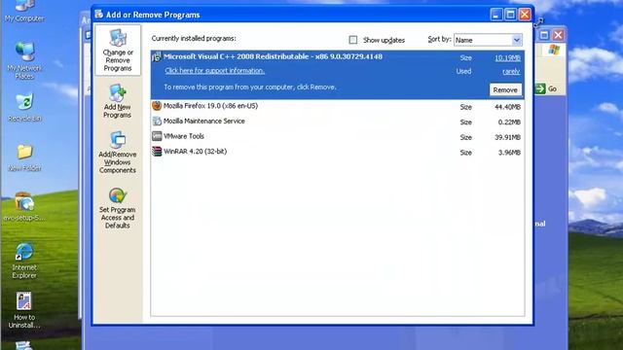623x350 pixels.
Task: Select VMware Tools program row
Action: point(338,136)
